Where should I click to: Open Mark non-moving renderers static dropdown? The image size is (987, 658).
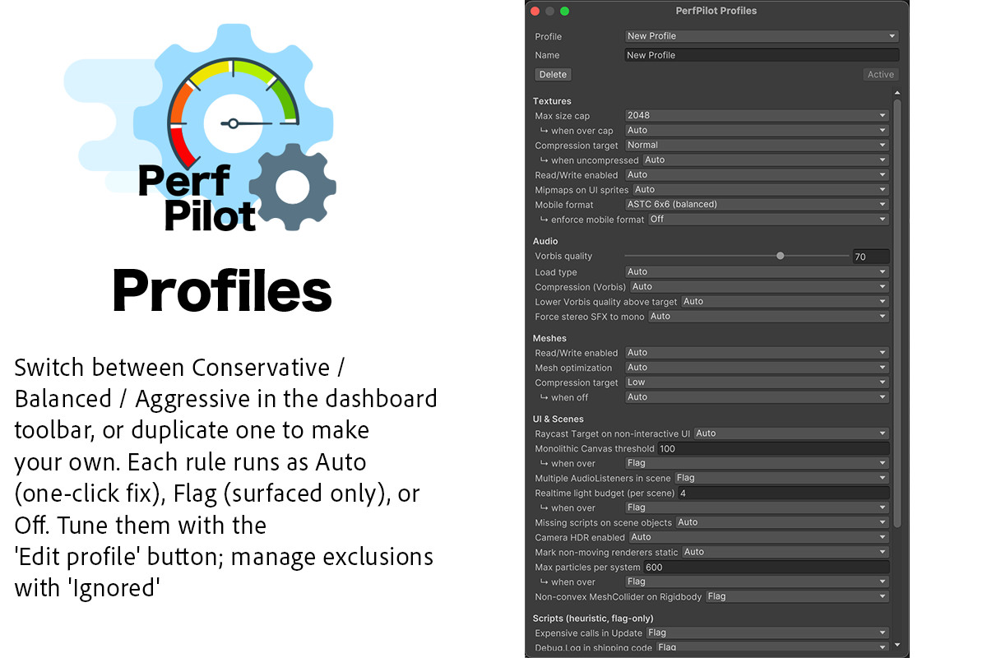(785, 552)
